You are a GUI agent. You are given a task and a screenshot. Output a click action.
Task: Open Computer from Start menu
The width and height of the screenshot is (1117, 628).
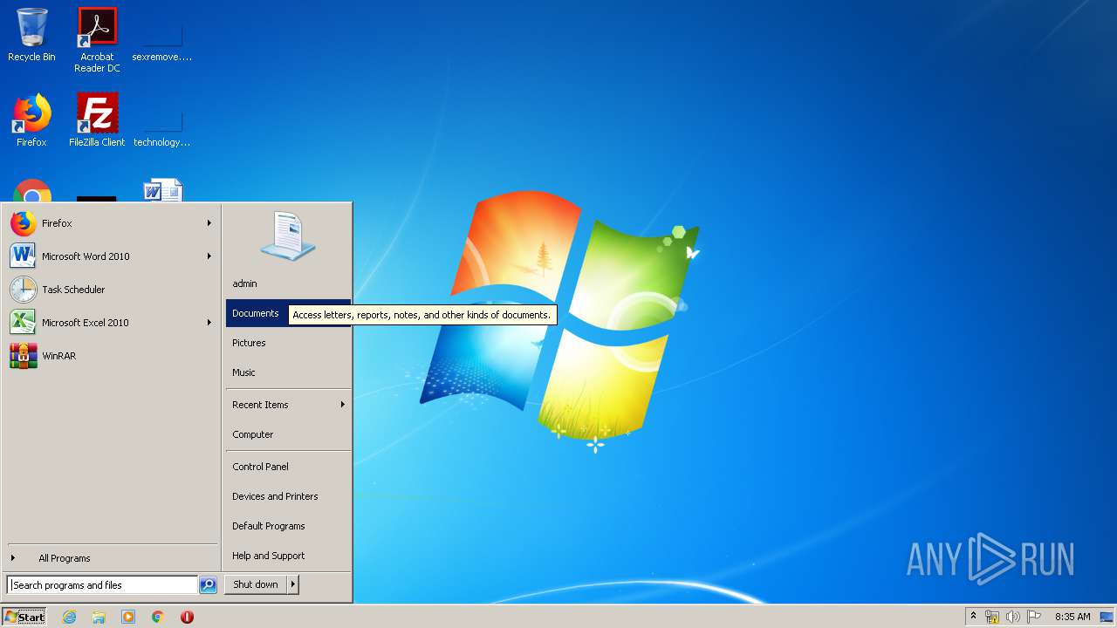pos(288,434)
